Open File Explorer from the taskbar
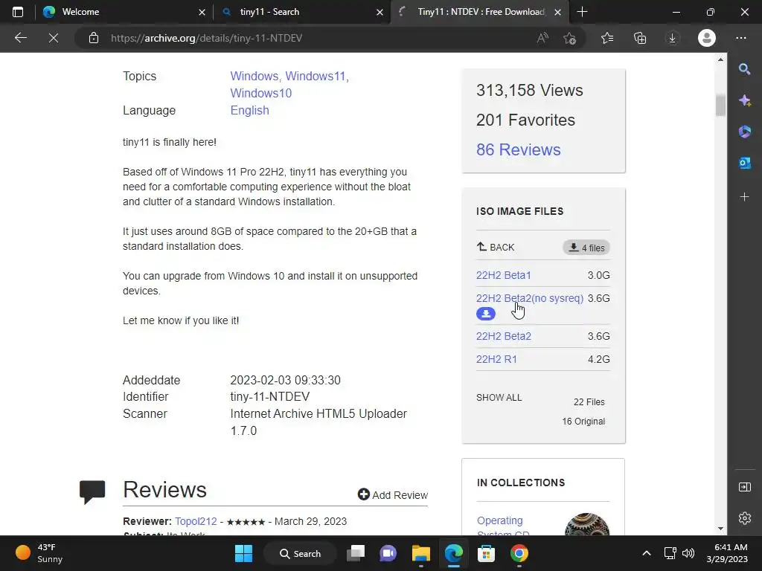This screenshot has height=571, width=762. point(421,553)
